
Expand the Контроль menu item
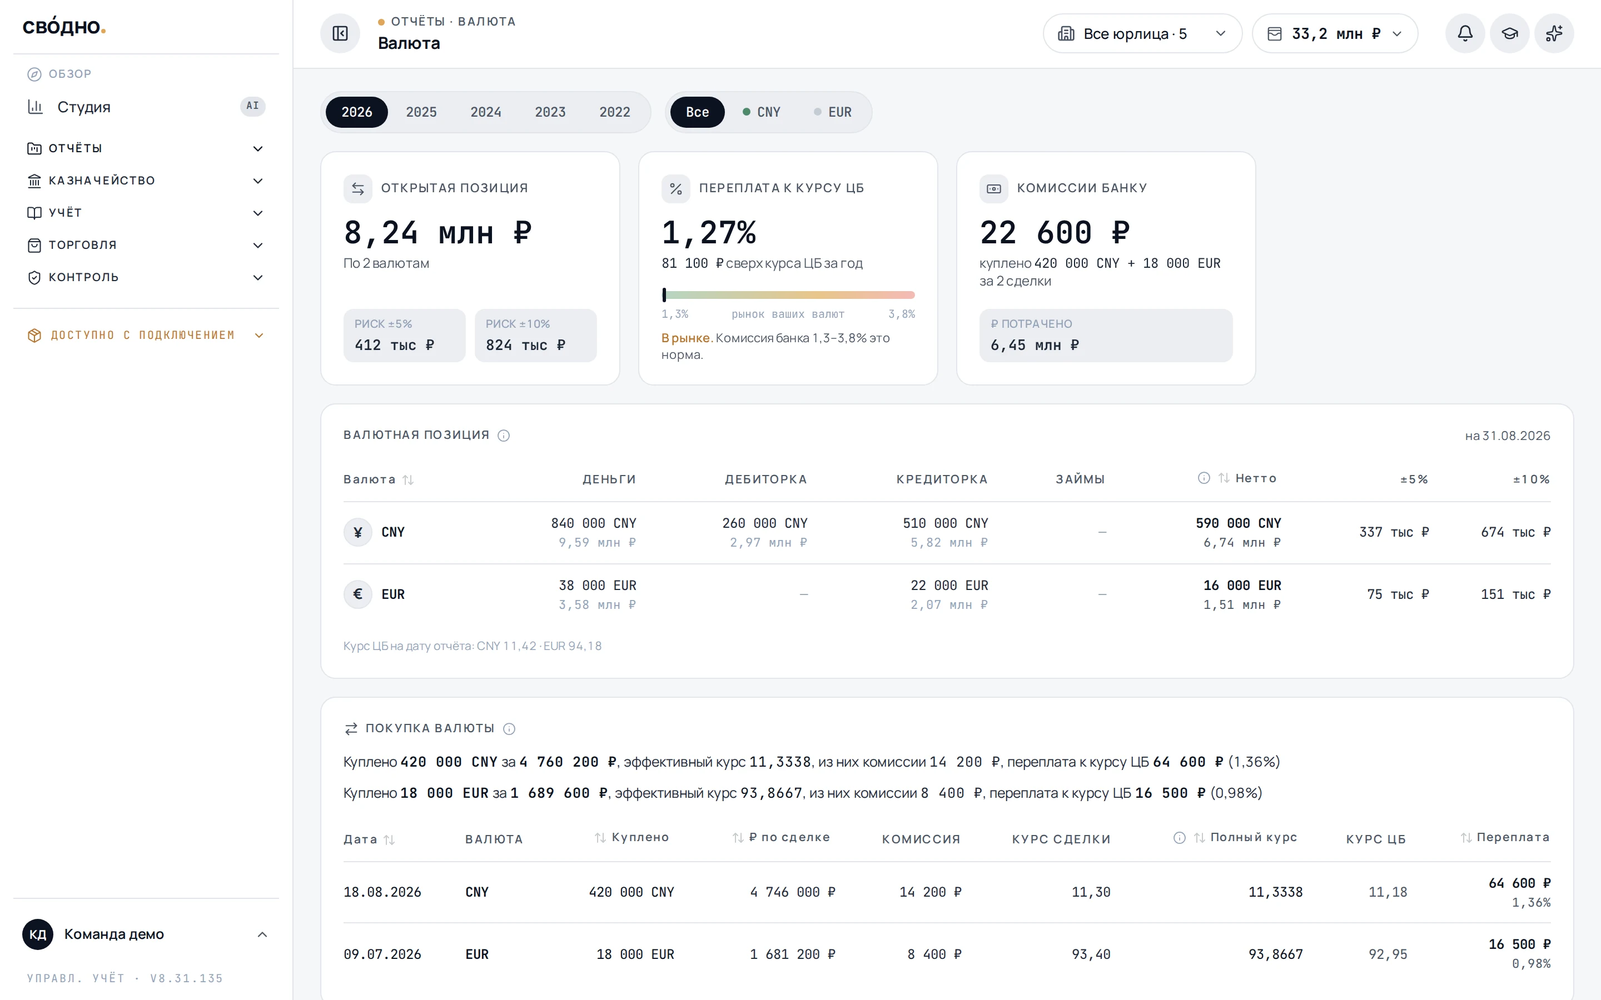(x=146, y=278)
